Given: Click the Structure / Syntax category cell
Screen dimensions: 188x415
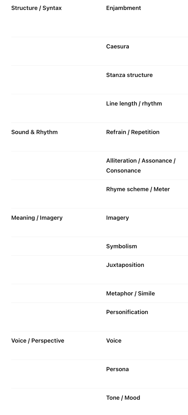Looking at the screenshot, I should [36, 8].
